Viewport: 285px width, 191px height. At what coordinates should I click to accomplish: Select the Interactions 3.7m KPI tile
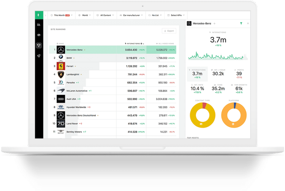click(197, 74)
